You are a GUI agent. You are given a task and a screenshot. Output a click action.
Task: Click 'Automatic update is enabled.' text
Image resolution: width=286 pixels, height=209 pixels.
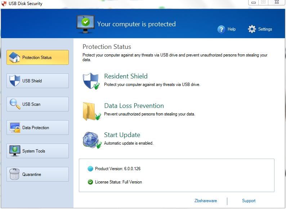(129, 143)
